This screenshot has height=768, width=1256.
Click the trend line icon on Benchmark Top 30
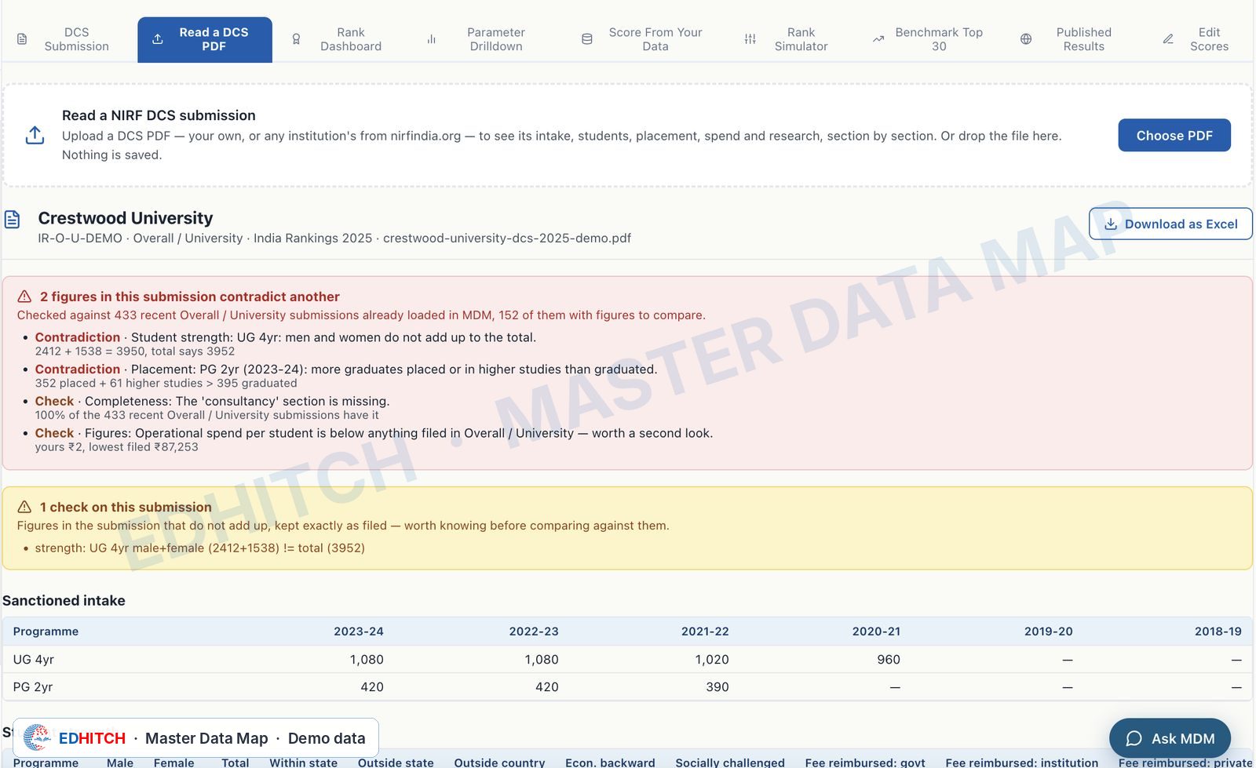click(x=878, y=39)
